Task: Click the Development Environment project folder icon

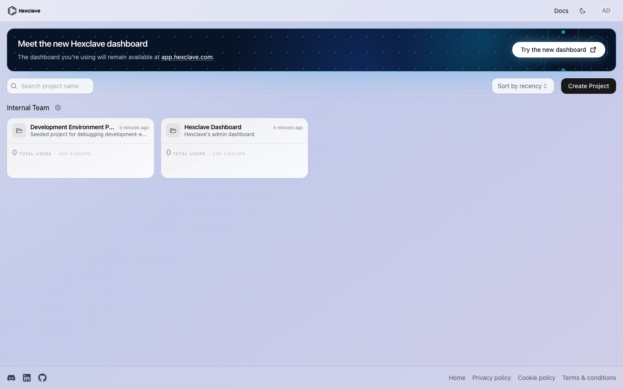Action: (19, 131)
